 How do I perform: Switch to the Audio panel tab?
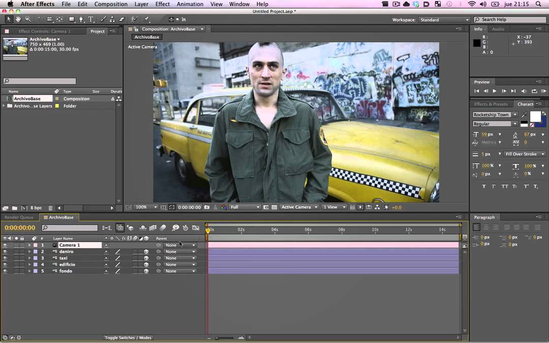[498, 29]
